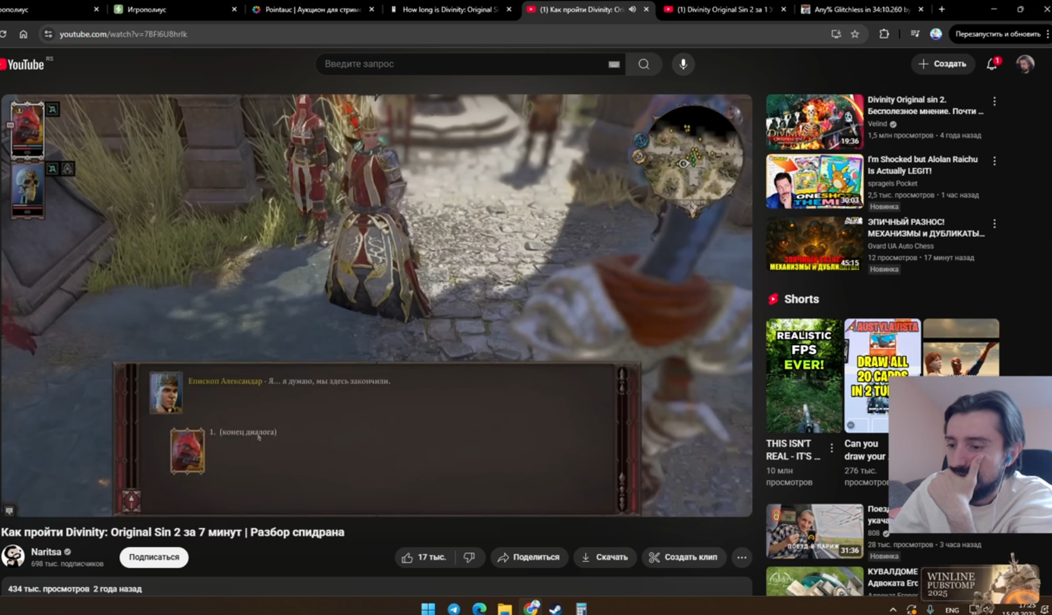The height and width of the screenshot is (615, 1052).
Task: Launch Microsoft Edge from the taskbar
Action: pos(479,609)
